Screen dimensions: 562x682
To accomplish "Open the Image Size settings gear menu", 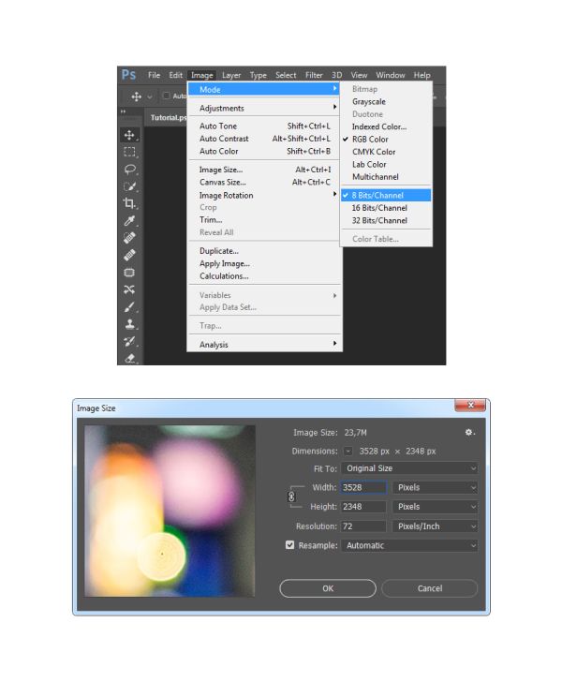I will [x=470, y=433].
